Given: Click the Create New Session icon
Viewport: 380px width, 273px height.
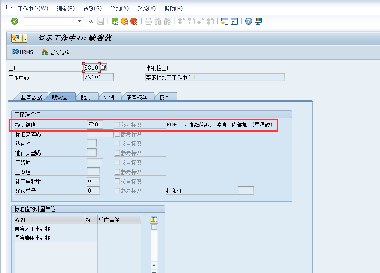Looking at the screenshot, I should [225, 21].
